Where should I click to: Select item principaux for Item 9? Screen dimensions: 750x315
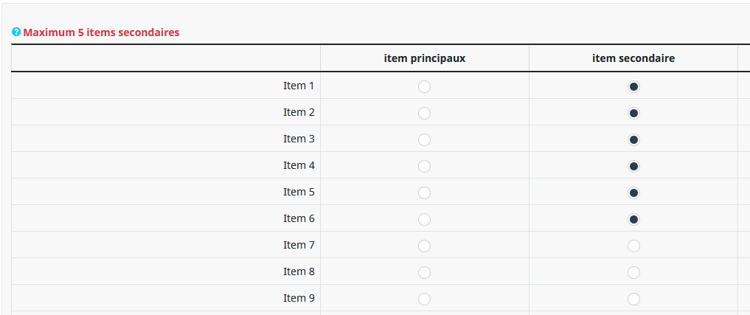click(x=424, y=299)
